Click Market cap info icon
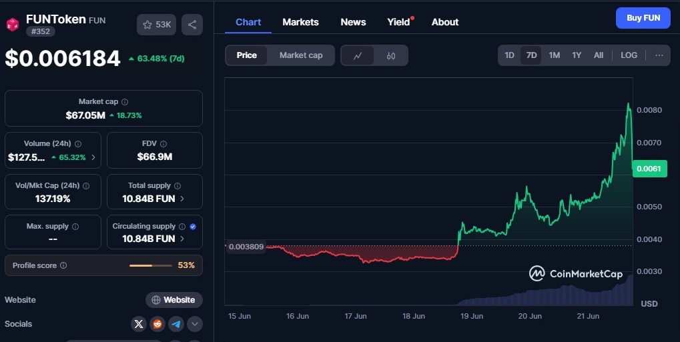Image resolution: width=680 pixels, height=342 pixels. pos(125,102)
